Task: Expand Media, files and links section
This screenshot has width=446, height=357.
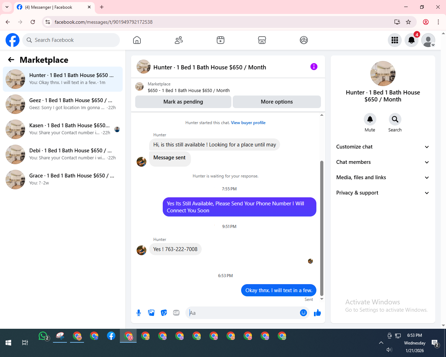Action: pyautogui.click(x=383, y=177)
